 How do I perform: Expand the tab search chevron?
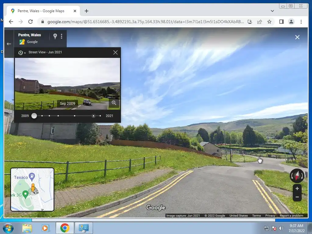click(272, 11)
